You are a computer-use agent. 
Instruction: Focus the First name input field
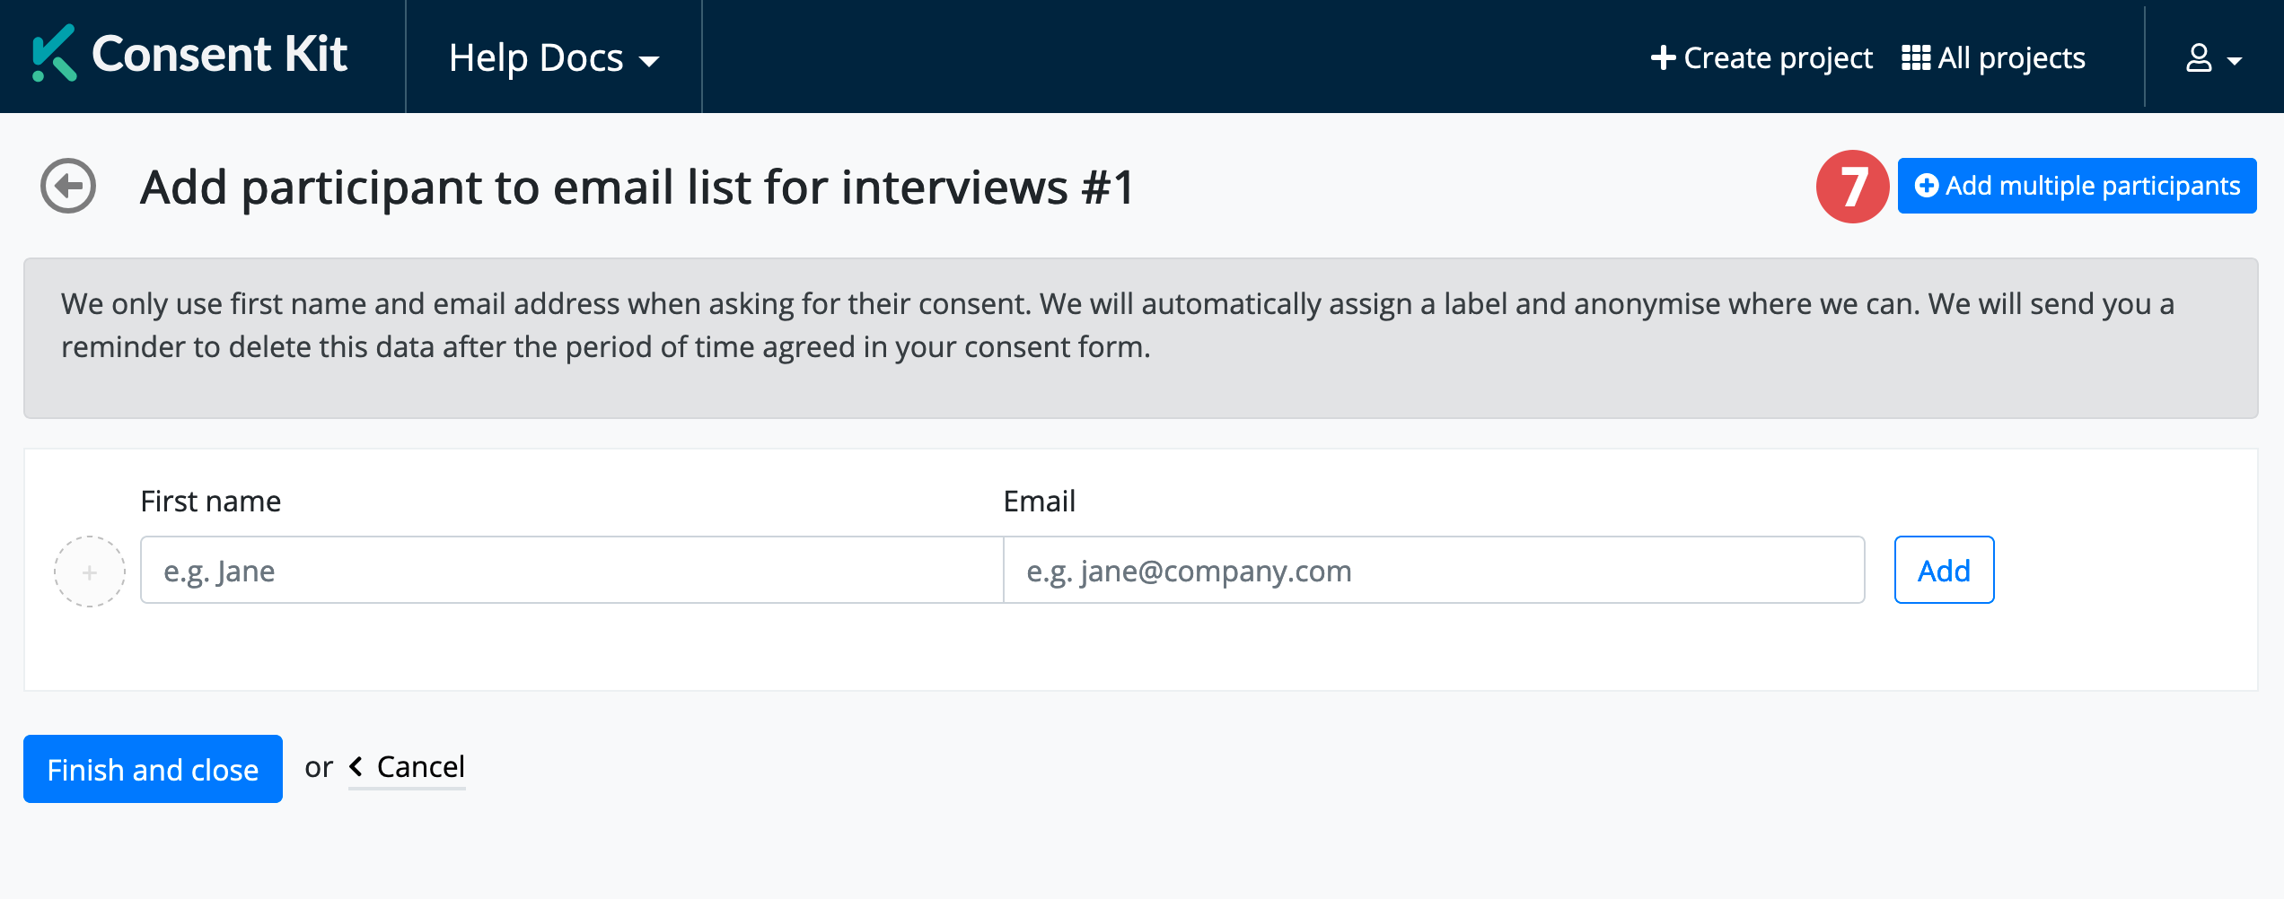(571, 571)
